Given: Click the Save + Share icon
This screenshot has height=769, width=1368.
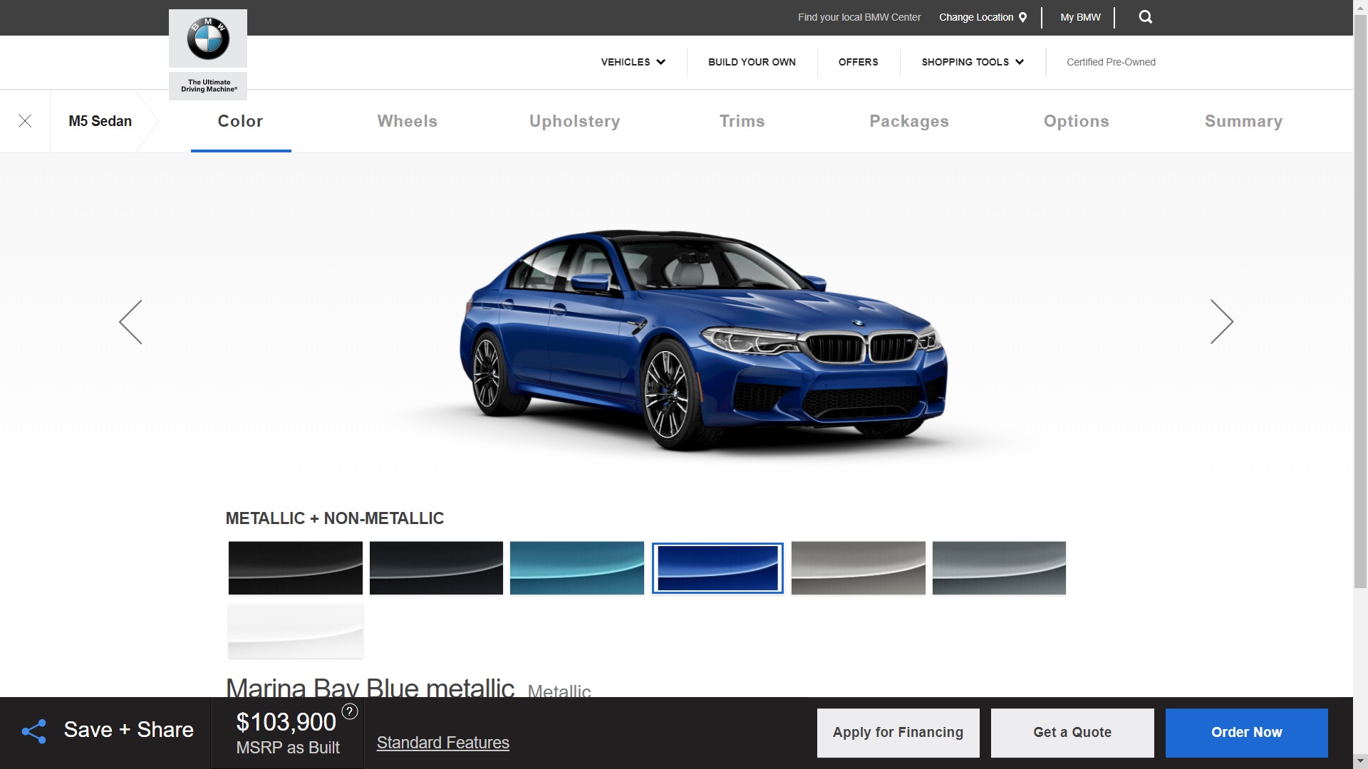Looking at the screenshot, I should pyautogui.click(x=34, y=731).
